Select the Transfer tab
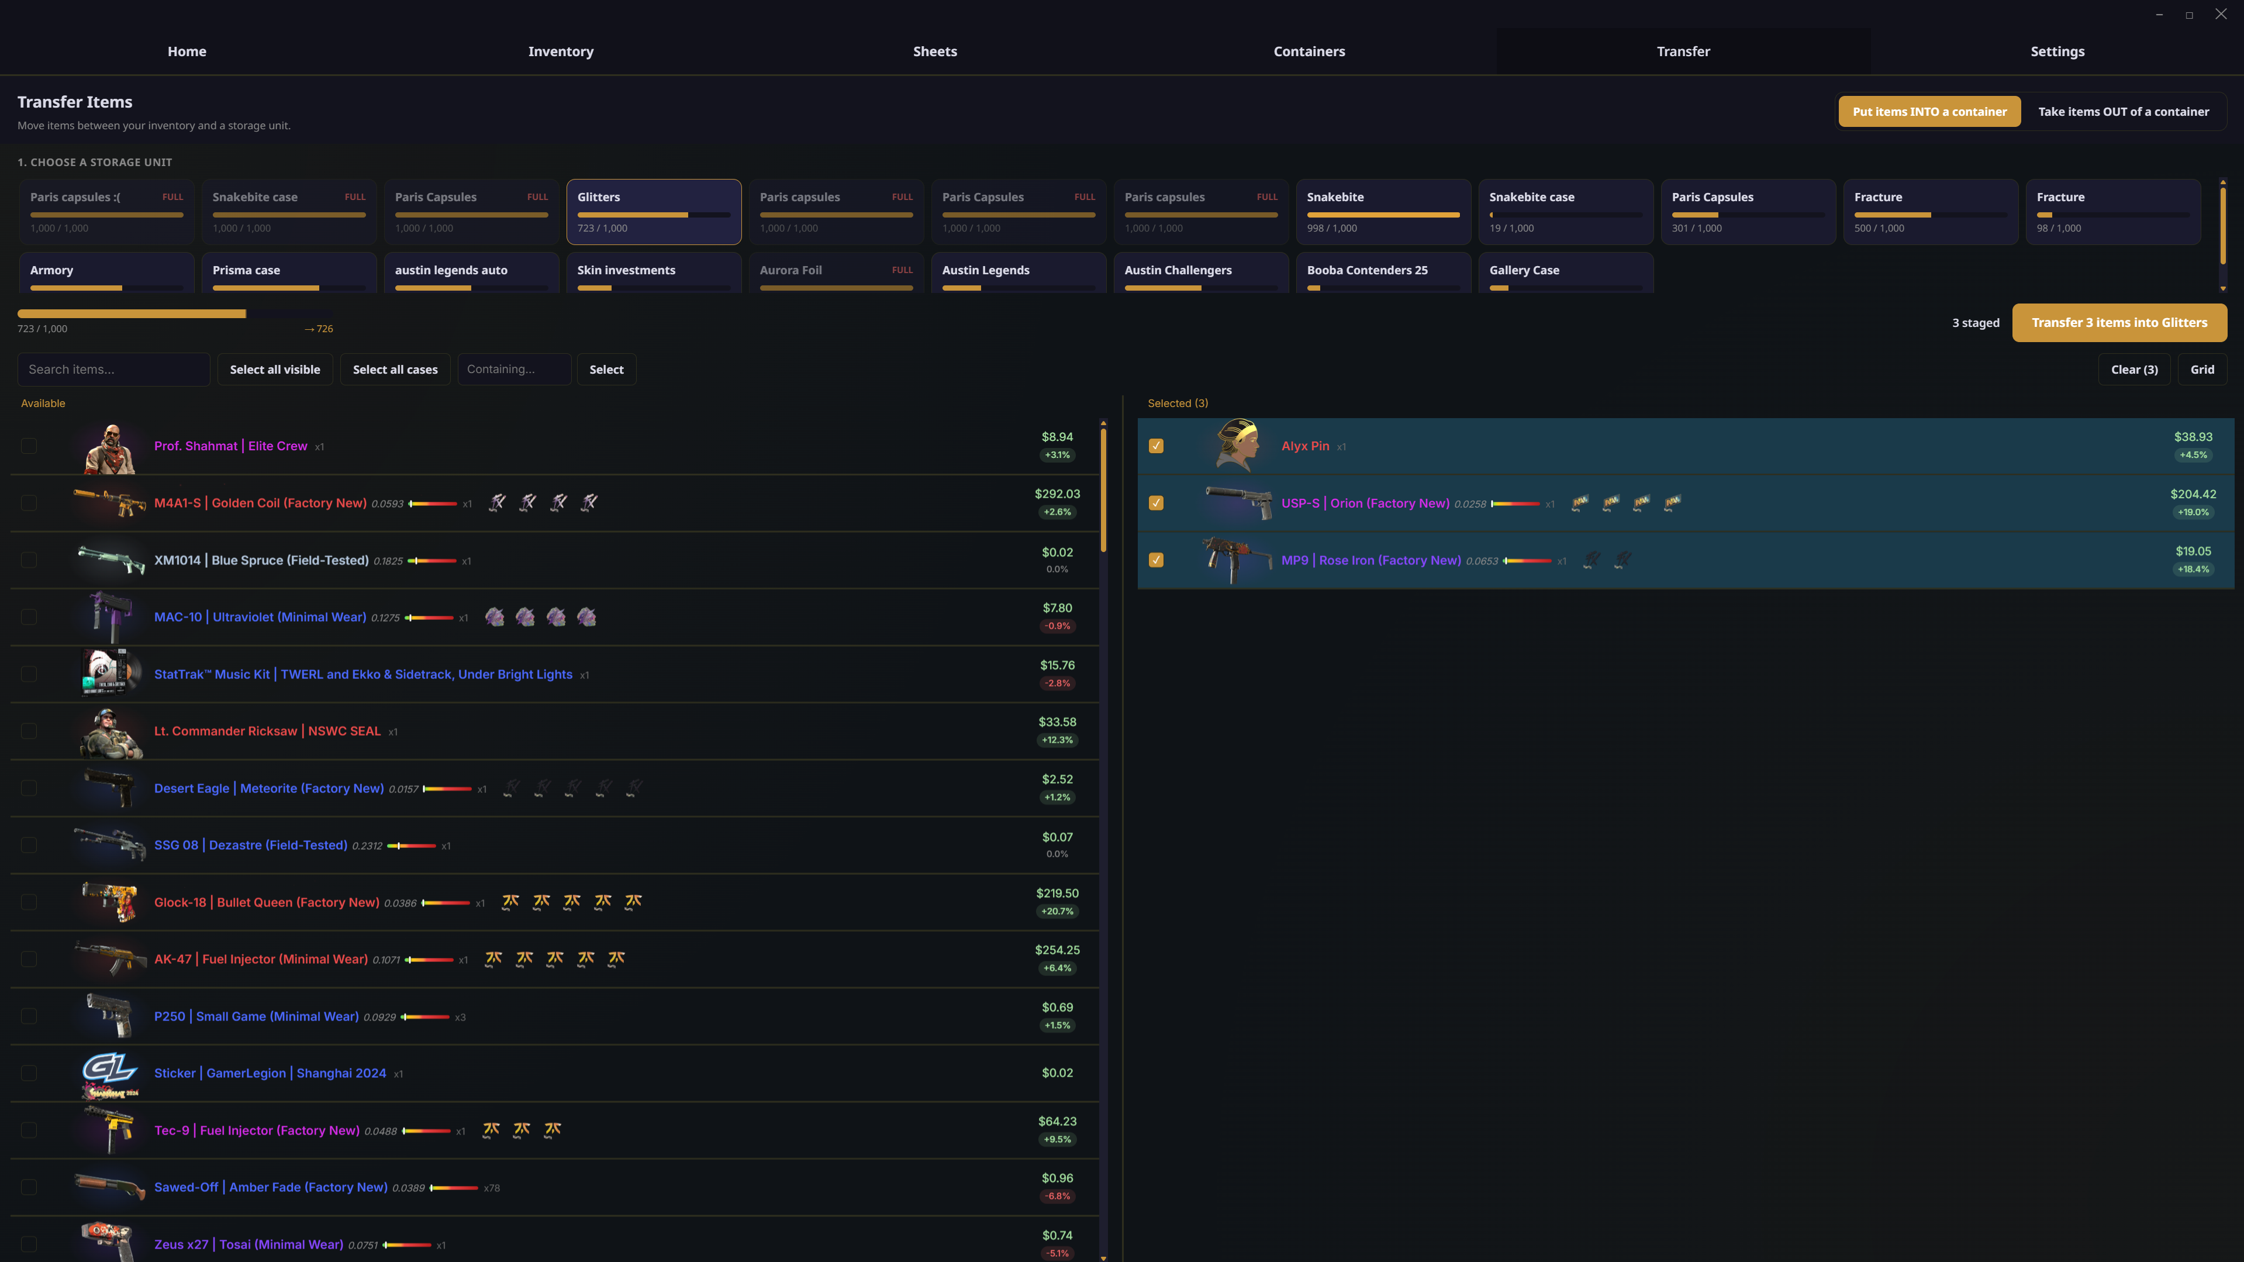 [1683, 51]
